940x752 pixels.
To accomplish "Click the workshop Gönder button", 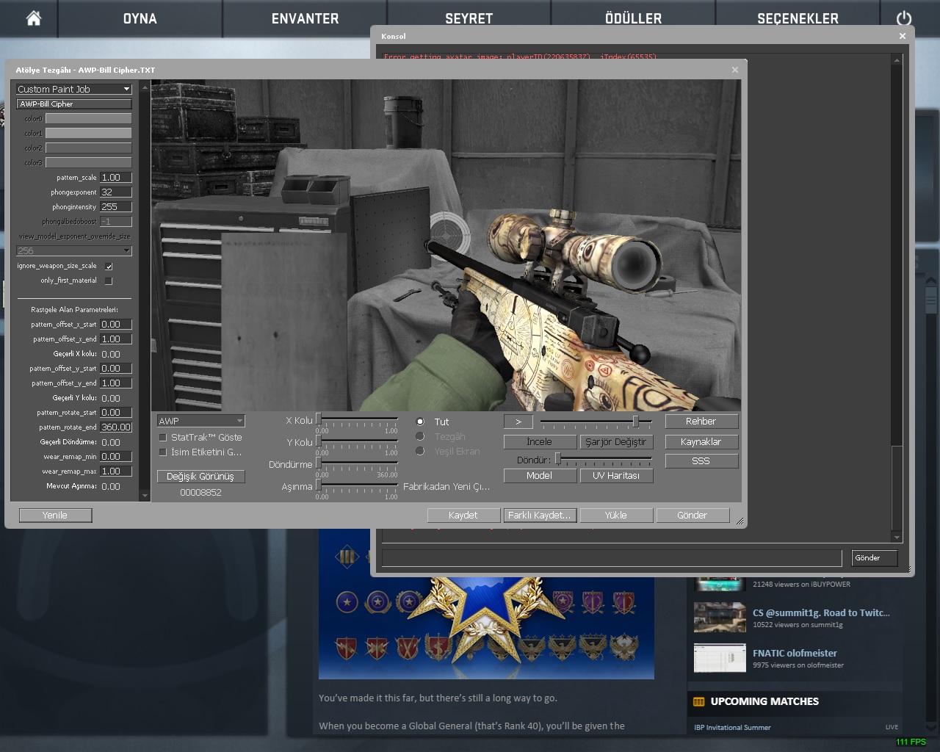I will 693,516.
